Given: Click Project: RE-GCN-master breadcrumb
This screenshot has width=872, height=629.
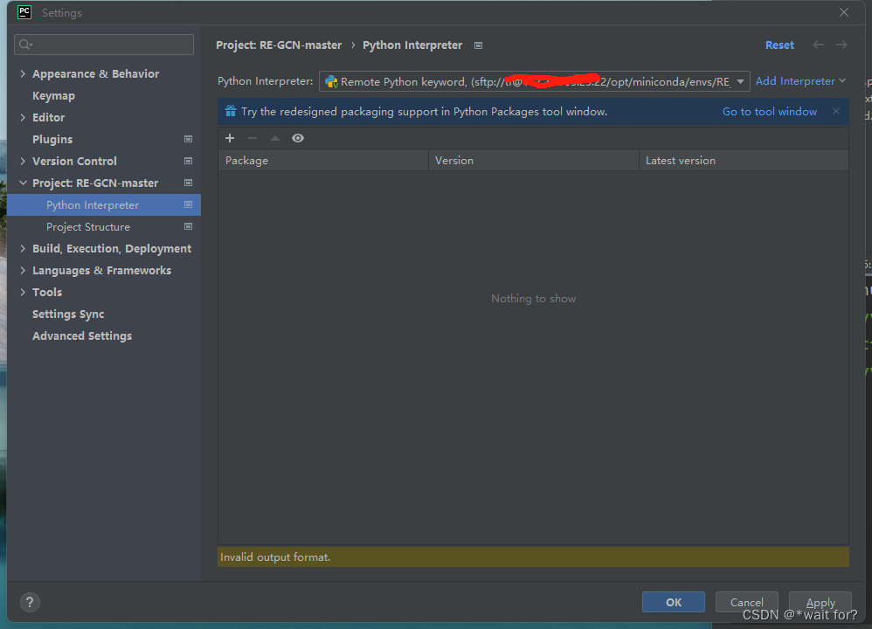Looking at the screenshot, I should point(279,45).
